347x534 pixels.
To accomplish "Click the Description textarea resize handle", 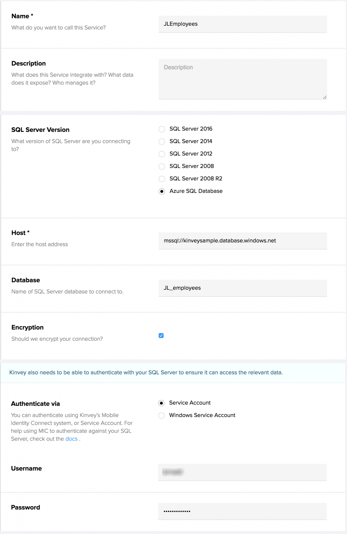I will [x=325, y=97].
